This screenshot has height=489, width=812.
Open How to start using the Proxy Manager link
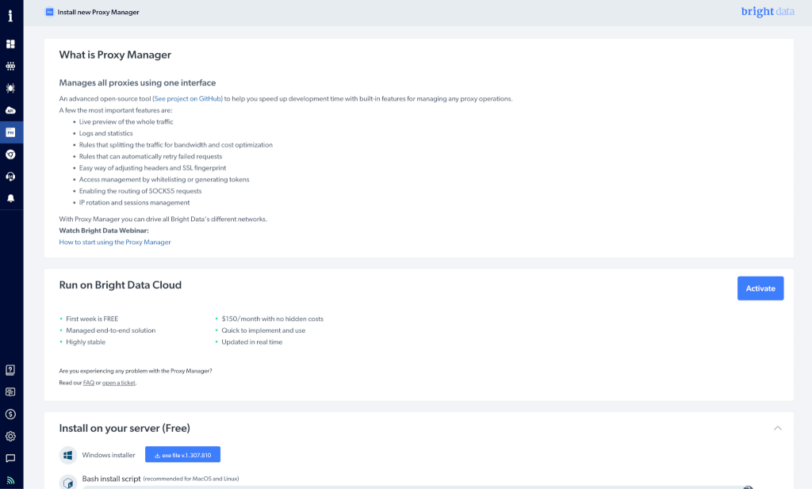[x=115, y=243]
